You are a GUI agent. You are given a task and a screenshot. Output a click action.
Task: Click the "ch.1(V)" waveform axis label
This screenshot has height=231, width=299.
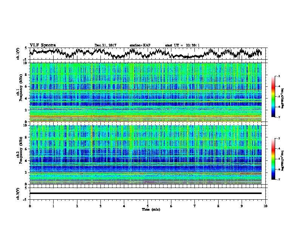18,54
